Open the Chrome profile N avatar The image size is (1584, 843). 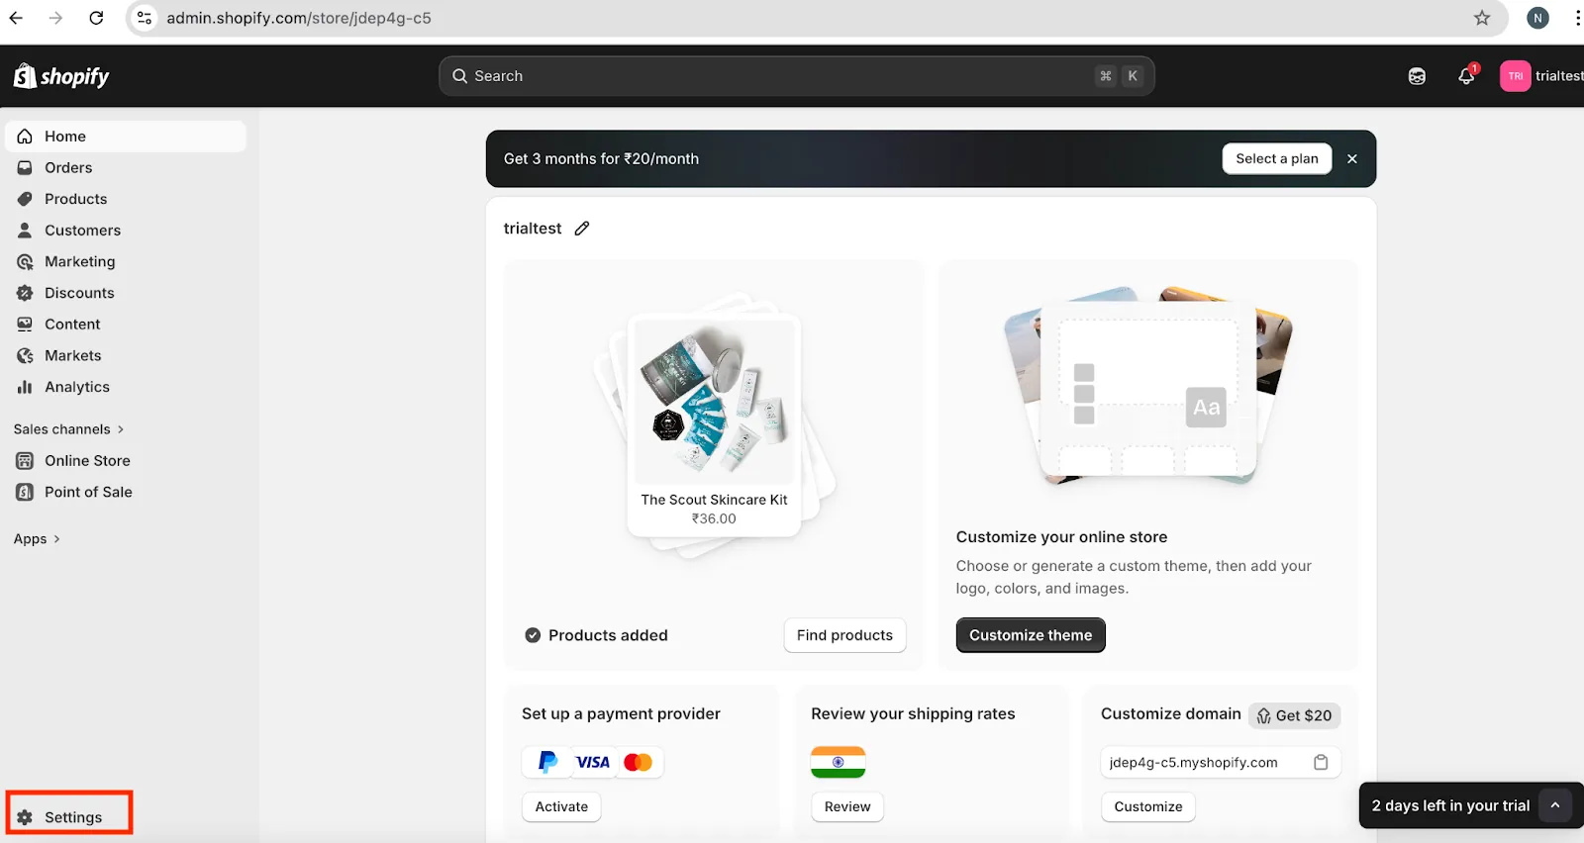click(1537, 18)
